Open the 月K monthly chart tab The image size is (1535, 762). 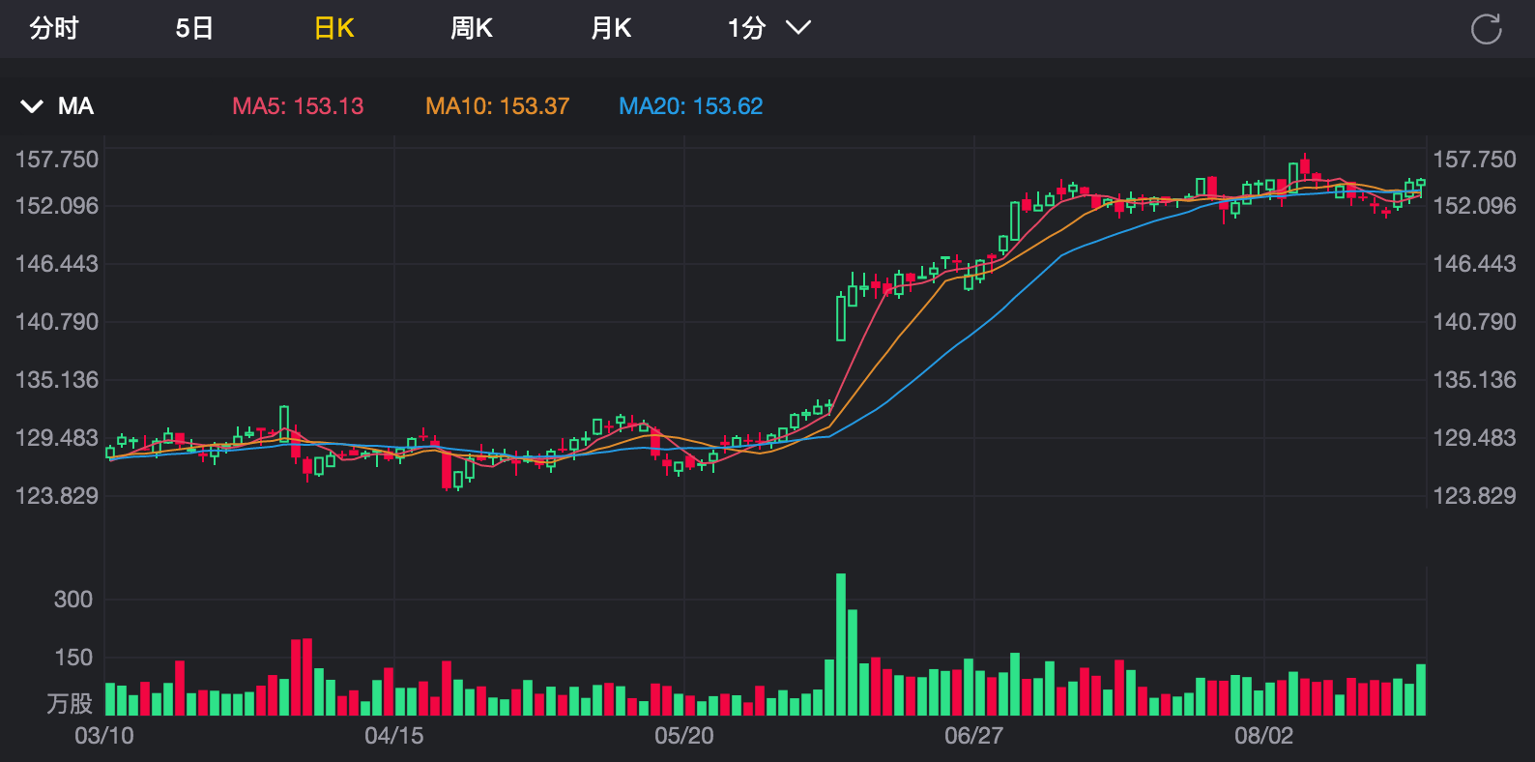click(x=611, y=29)
